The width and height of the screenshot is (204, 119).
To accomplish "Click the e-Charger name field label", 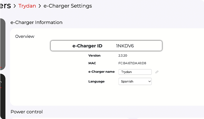I will click(101, 72).
